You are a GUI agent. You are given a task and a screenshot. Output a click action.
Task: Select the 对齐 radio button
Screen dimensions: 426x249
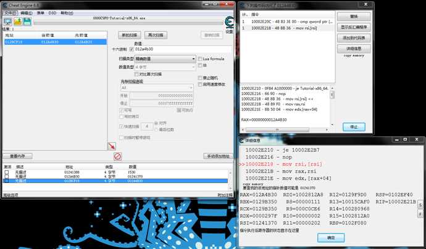click(156, 123)
